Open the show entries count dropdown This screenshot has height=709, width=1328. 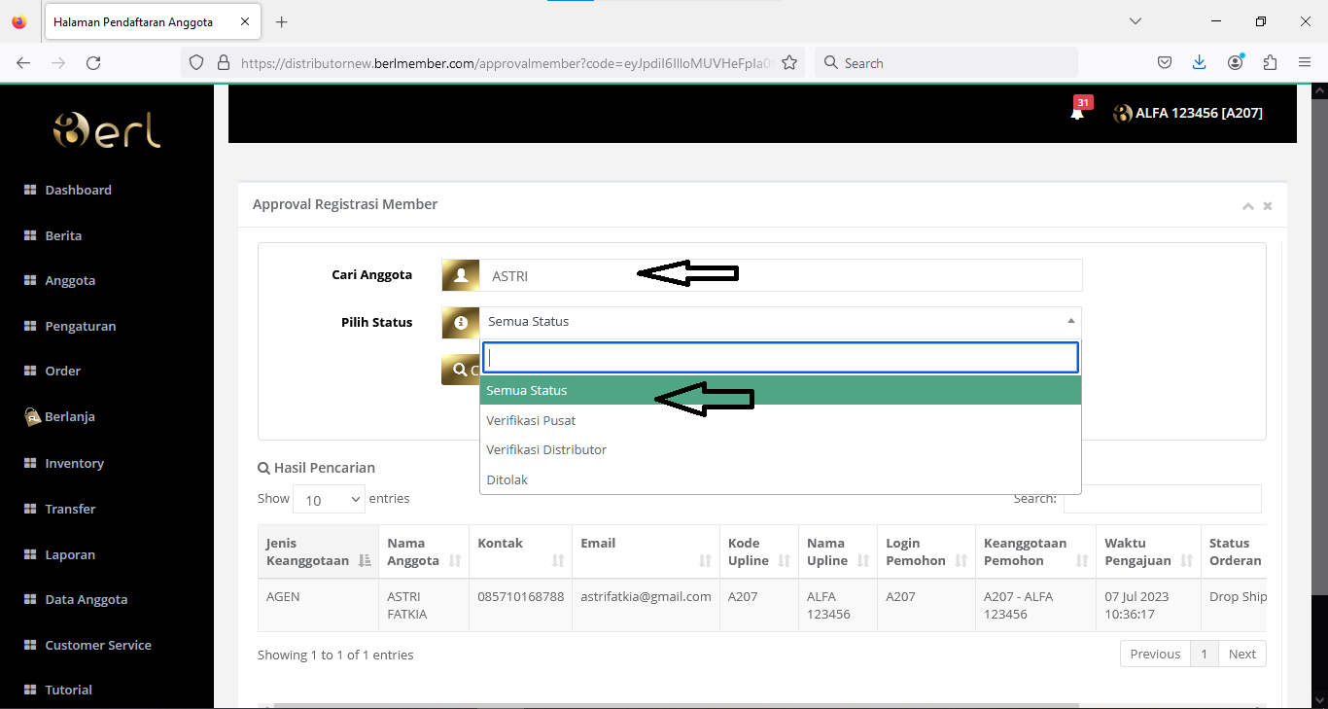click(x=329, y=500)
